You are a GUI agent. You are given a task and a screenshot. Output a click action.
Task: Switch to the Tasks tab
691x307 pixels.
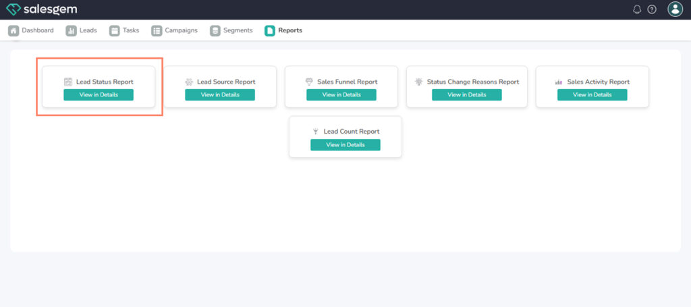point(124,30)
